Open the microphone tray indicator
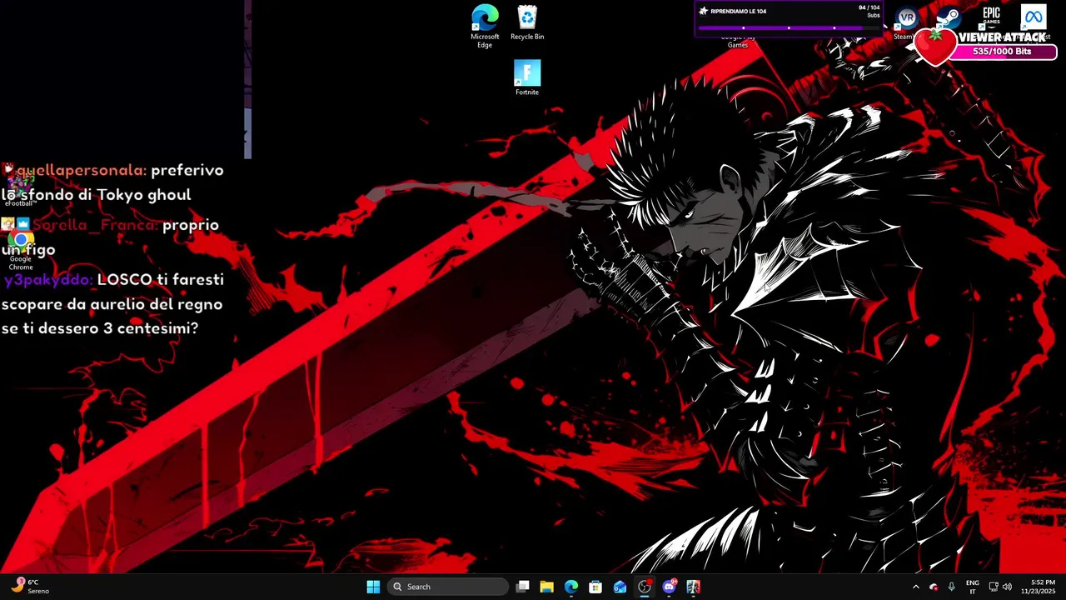 [952, 587]
